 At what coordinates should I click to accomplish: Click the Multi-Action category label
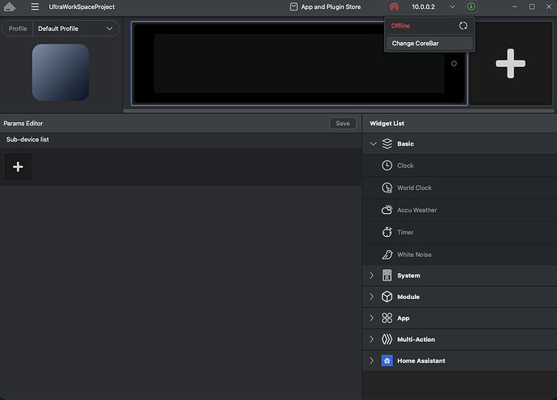pyautogui.click(x=416, y=339)
